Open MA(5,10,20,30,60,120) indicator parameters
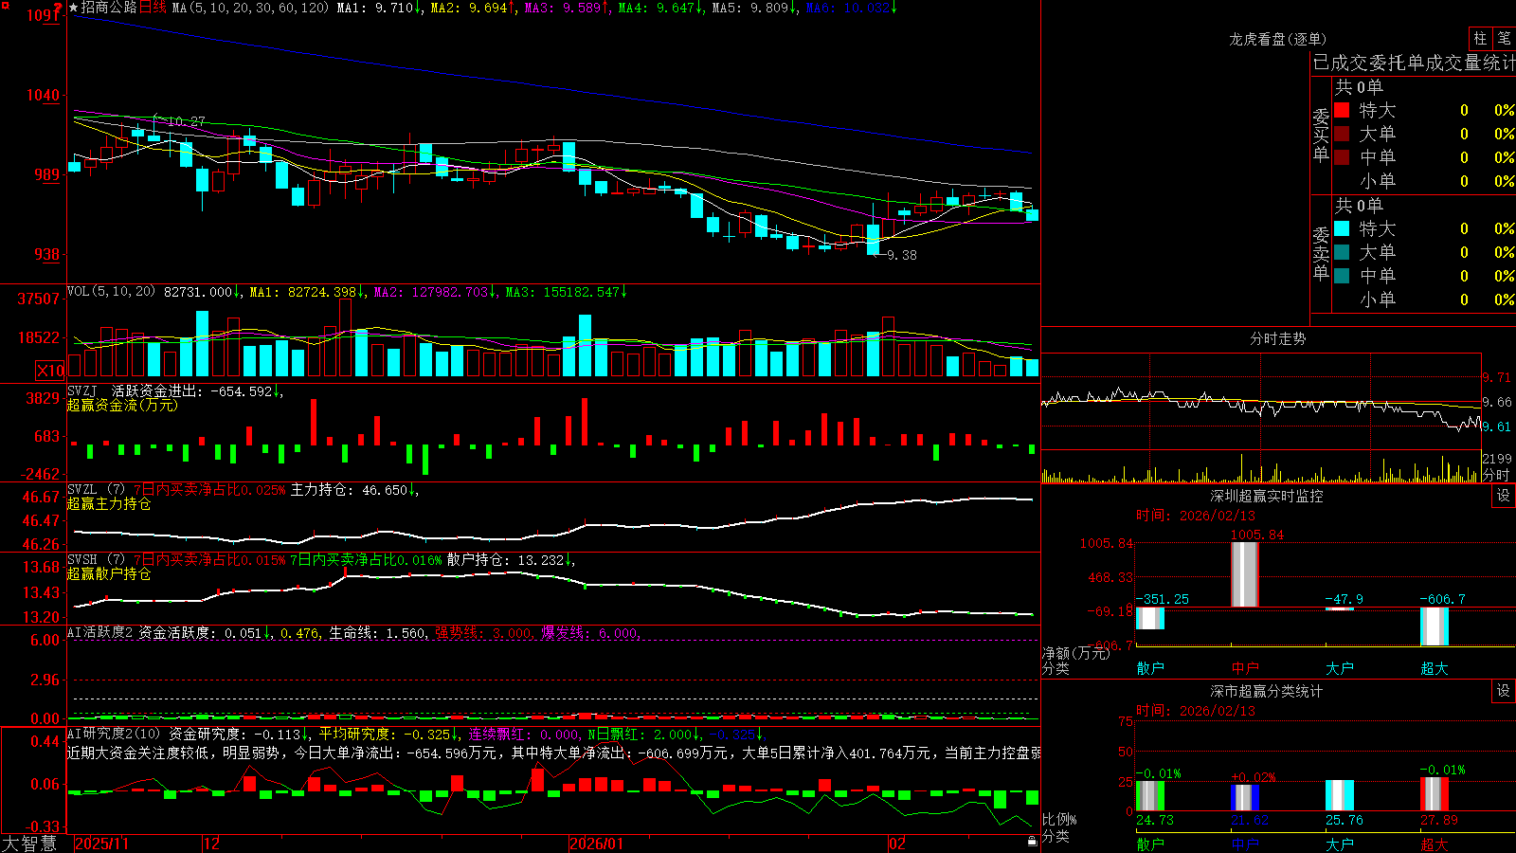The width and height of the screenshot is (1516, 853). pyautogui.click(x=250, y=8)
